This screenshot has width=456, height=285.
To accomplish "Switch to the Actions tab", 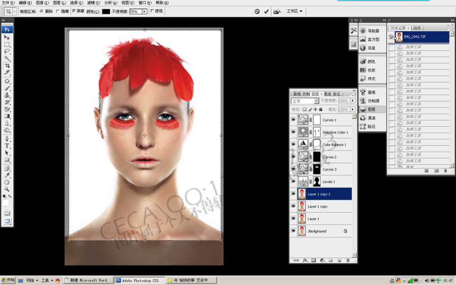I will (x=417, y=28).
